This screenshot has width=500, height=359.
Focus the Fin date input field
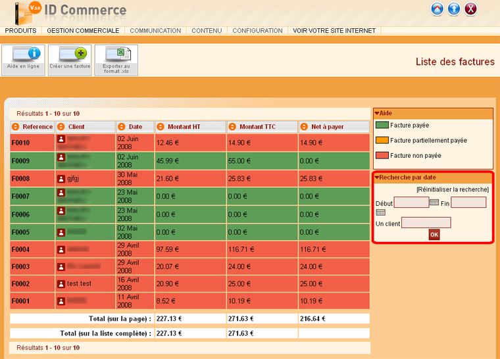tap(468, 203)
